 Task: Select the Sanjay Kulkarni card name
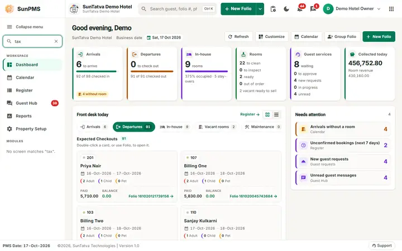point(200,221)
